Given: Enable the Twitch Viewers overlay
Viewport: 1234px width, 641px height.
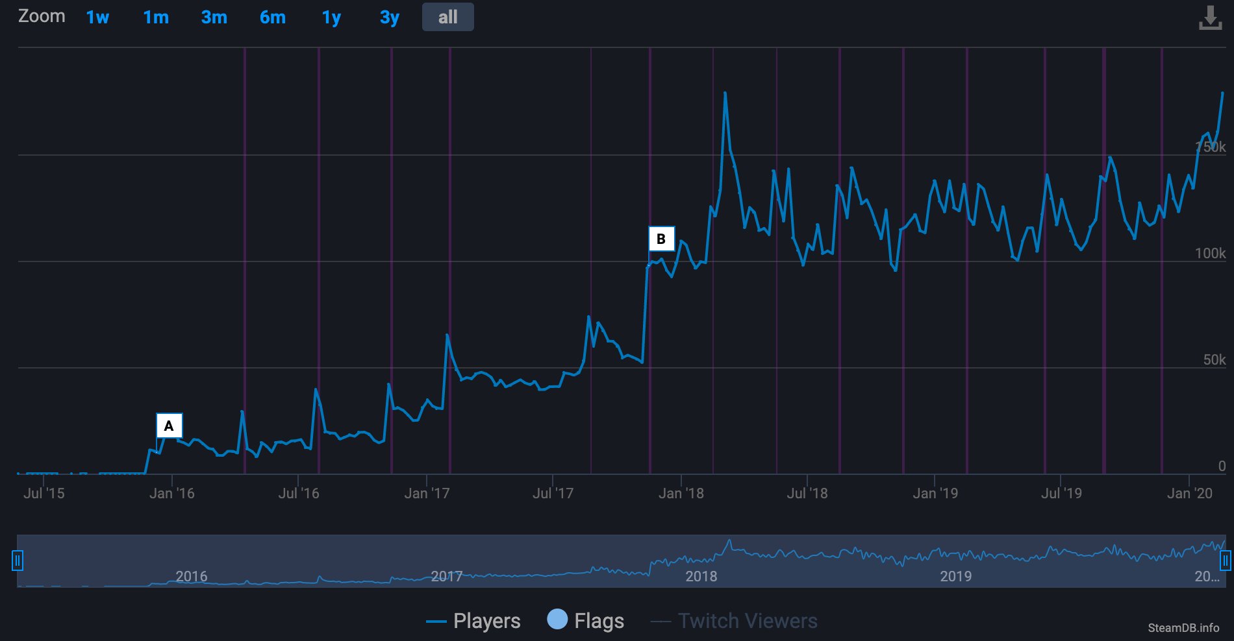Looking at the screenshot, I should click(748, 621).
